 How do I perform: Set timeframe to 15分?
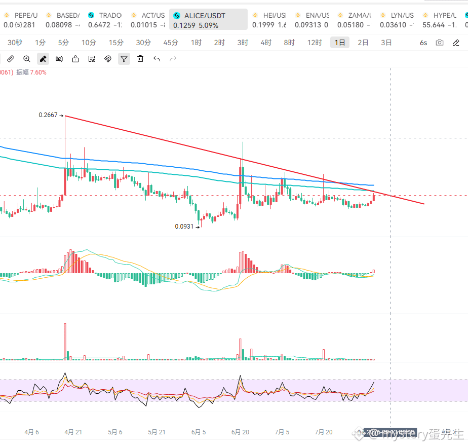[116, 43]
